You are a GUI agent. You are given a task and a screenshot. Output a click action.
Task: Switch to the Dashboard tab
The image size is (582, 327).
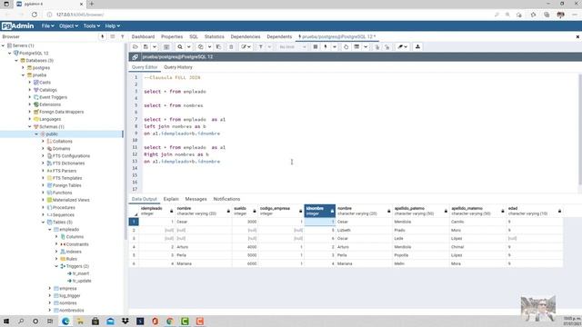(143, 36)
